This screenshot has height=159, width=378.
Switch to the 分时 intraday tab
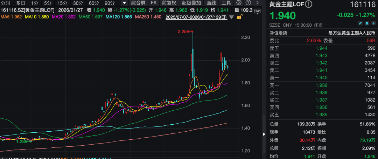pos(5,3)
